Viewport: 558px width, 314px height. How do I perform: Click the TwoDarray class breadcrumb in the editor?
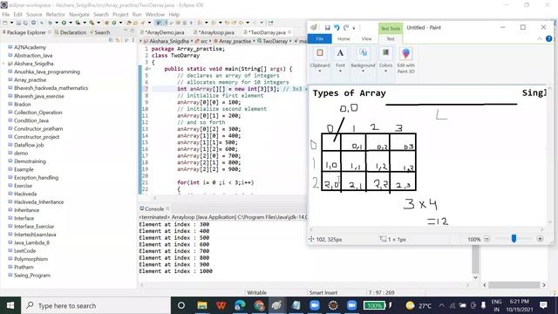coord(272,41)
